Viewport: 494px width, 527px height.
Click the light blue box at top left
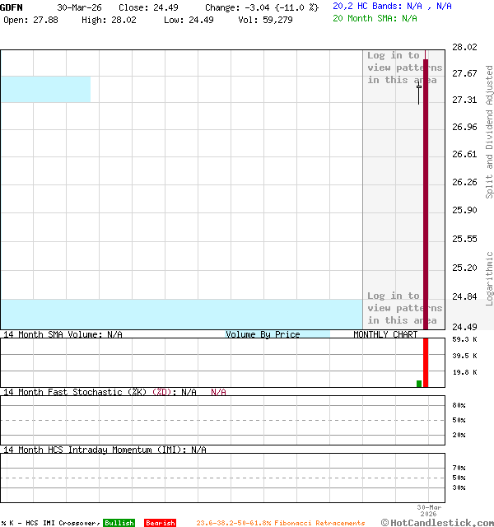tap(45, 89)
